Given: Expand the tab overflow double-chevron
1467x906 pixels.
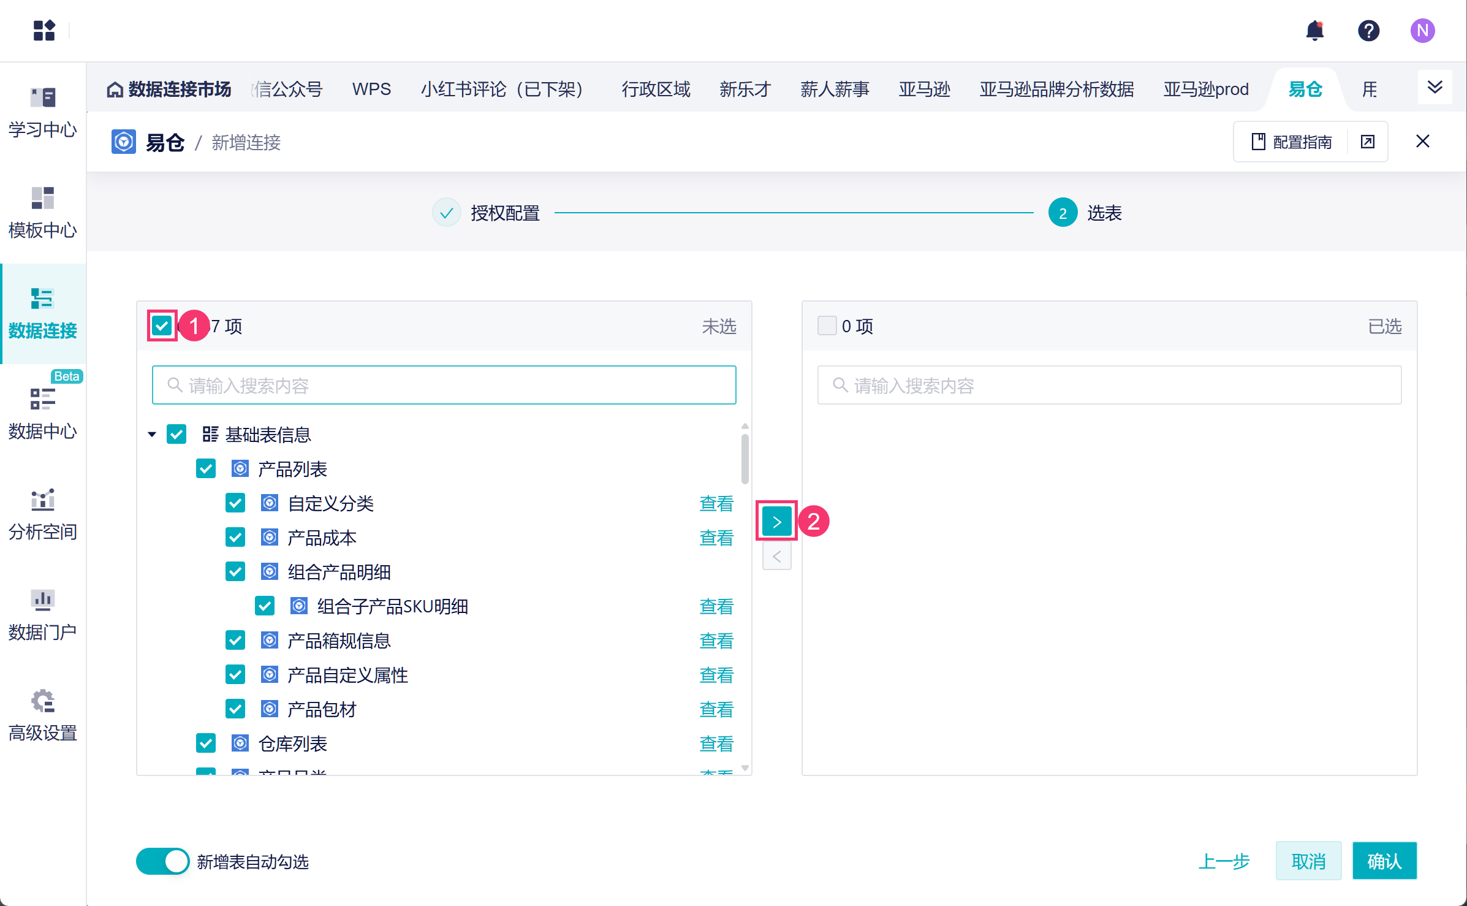Looking at the screenshot, I should (x=1435, y=88).
